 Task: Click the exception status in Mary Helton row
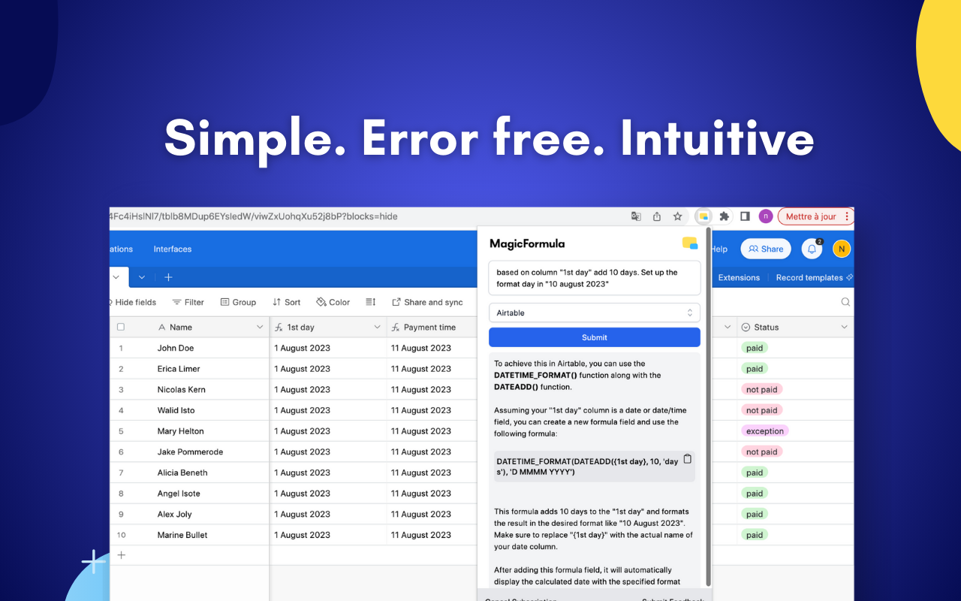pos(765,431)
